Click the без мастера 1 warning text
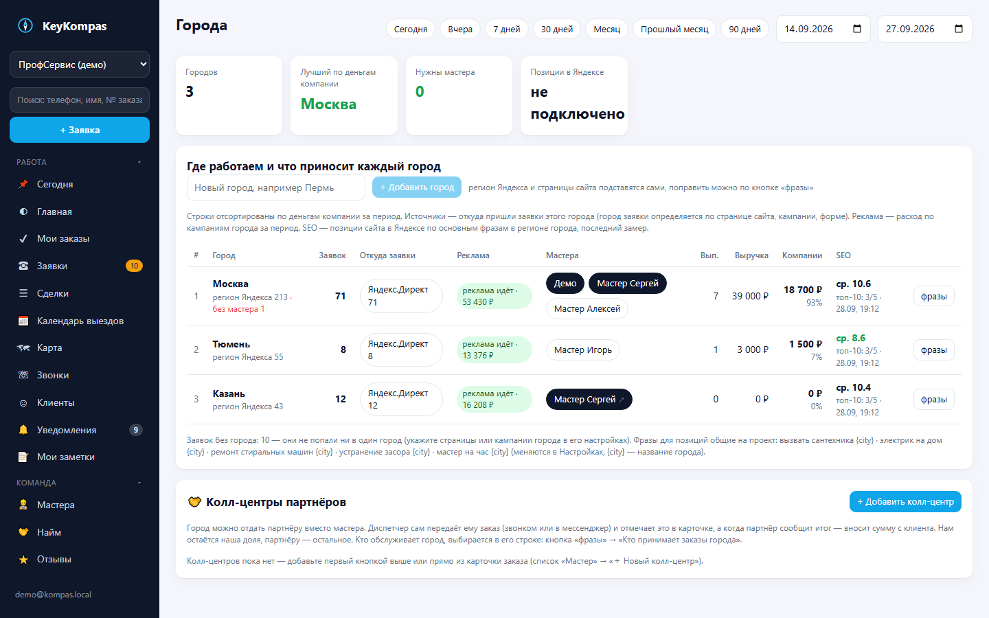This screenshot has width=989, height=618. pos(238,309)
